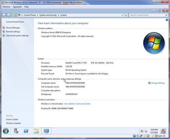Open Device Manager link

click(13, 28)
